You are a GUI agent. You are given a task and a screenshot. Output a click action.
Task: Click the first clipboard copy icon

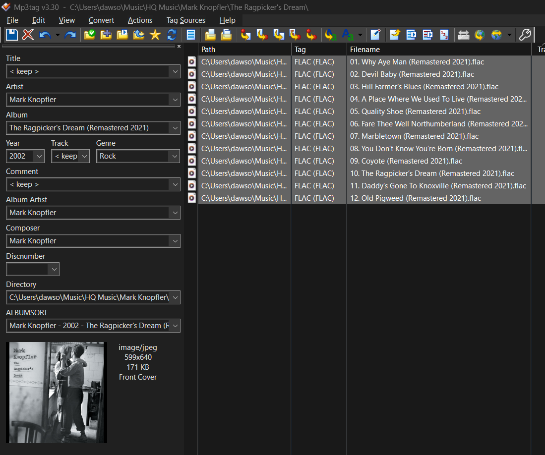point(210,35)
